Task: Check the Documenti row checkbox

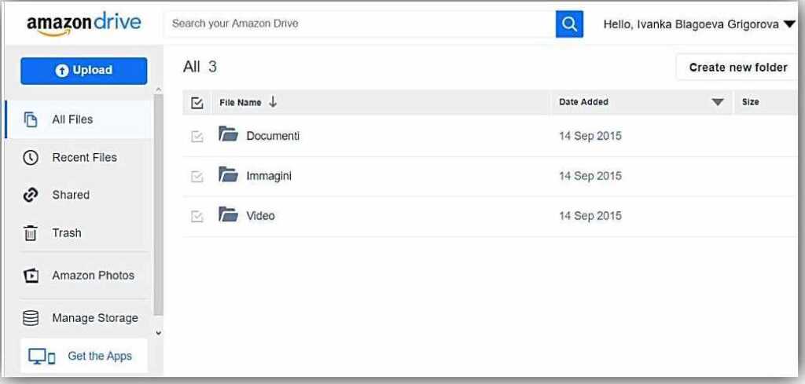Action: point(197,137)
